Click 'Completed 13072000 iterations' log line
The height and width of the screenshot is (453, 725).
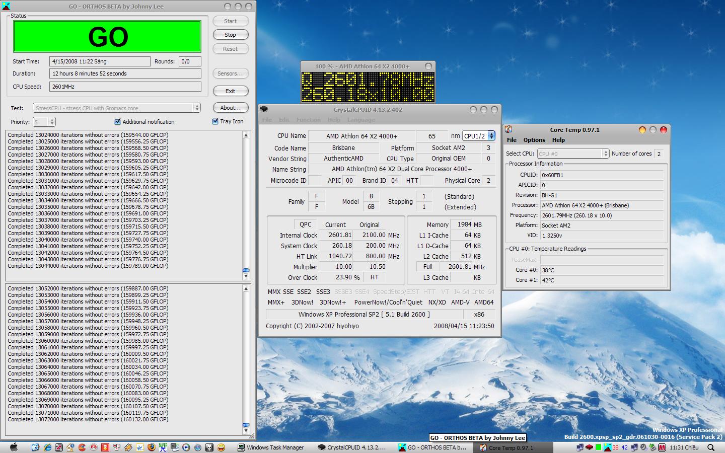pyautogui.click(x=88, y=419)
